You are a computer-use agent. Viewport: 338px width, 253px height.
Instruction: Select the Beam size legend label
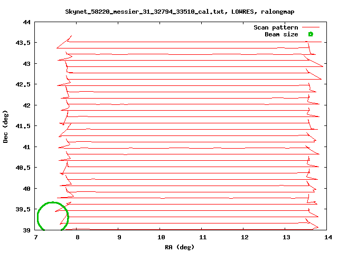[x=281, y=34]
